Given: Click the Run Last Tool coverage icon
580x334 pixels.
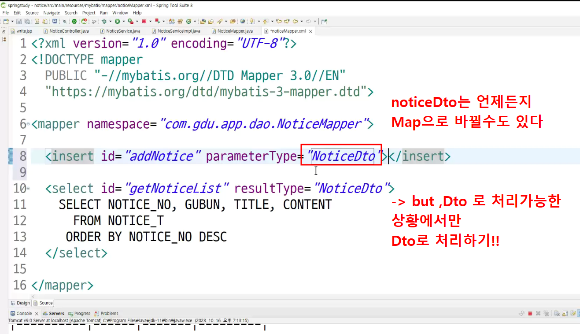Looking at the screenshot, I should click(x=130, y=21).
